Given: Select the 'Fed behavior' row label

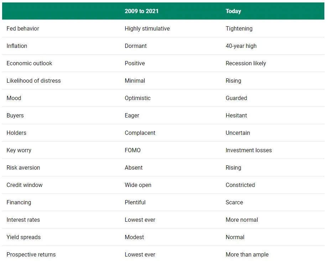Looking at the screenshot, I should coord(23,28).
